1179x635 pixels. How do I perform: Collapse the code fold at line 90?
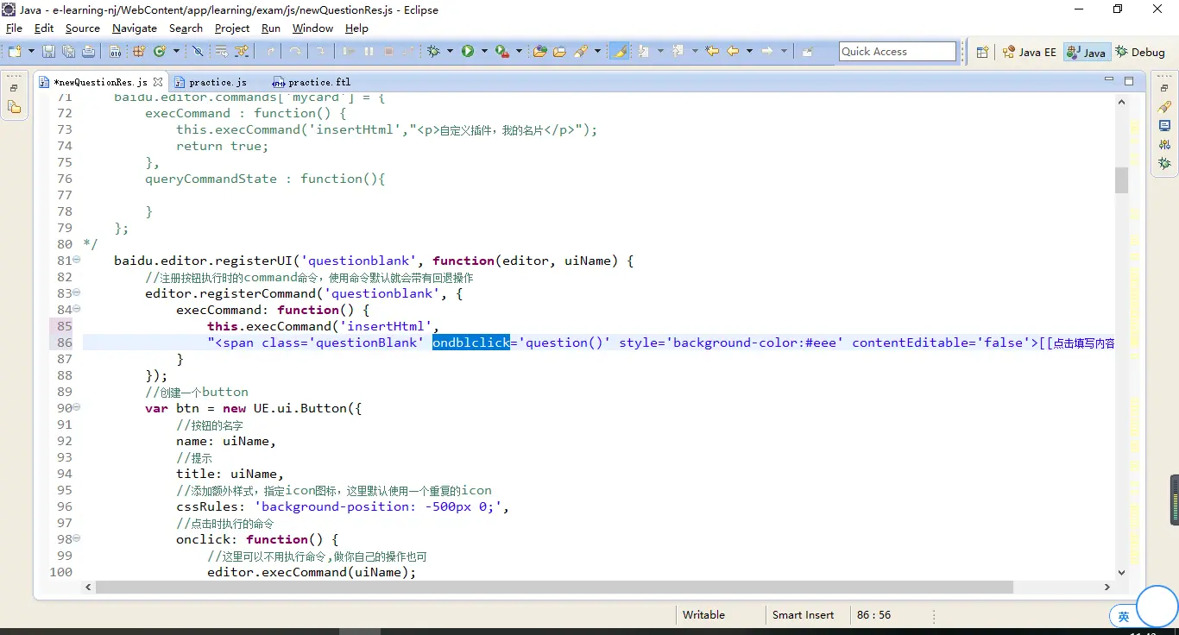[x=77, y=407]
